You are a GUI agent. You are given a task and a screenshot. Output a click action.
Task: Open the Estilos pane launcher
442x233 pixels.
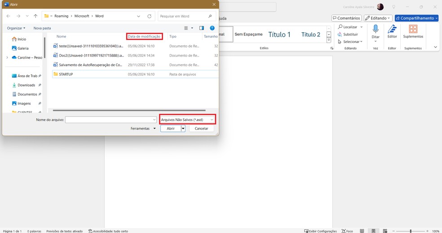tap(332, 48)
